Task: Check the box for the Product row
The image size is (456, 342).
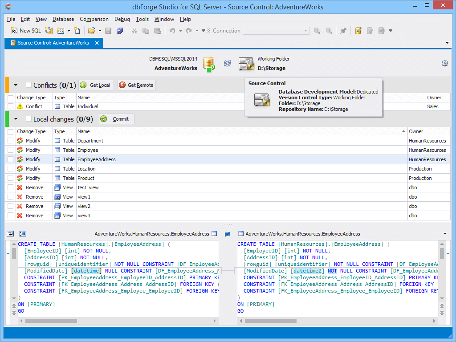Action: (x=11, y=178)
